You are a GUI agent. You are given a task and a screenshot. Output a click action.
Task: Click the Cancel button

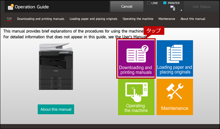[x=127, y=7]
